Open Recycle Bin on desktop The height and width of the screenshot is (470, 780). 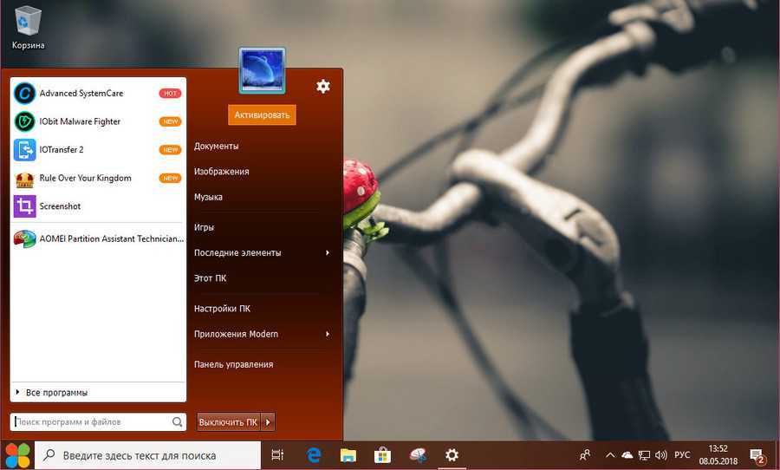(x=28, y=21)
